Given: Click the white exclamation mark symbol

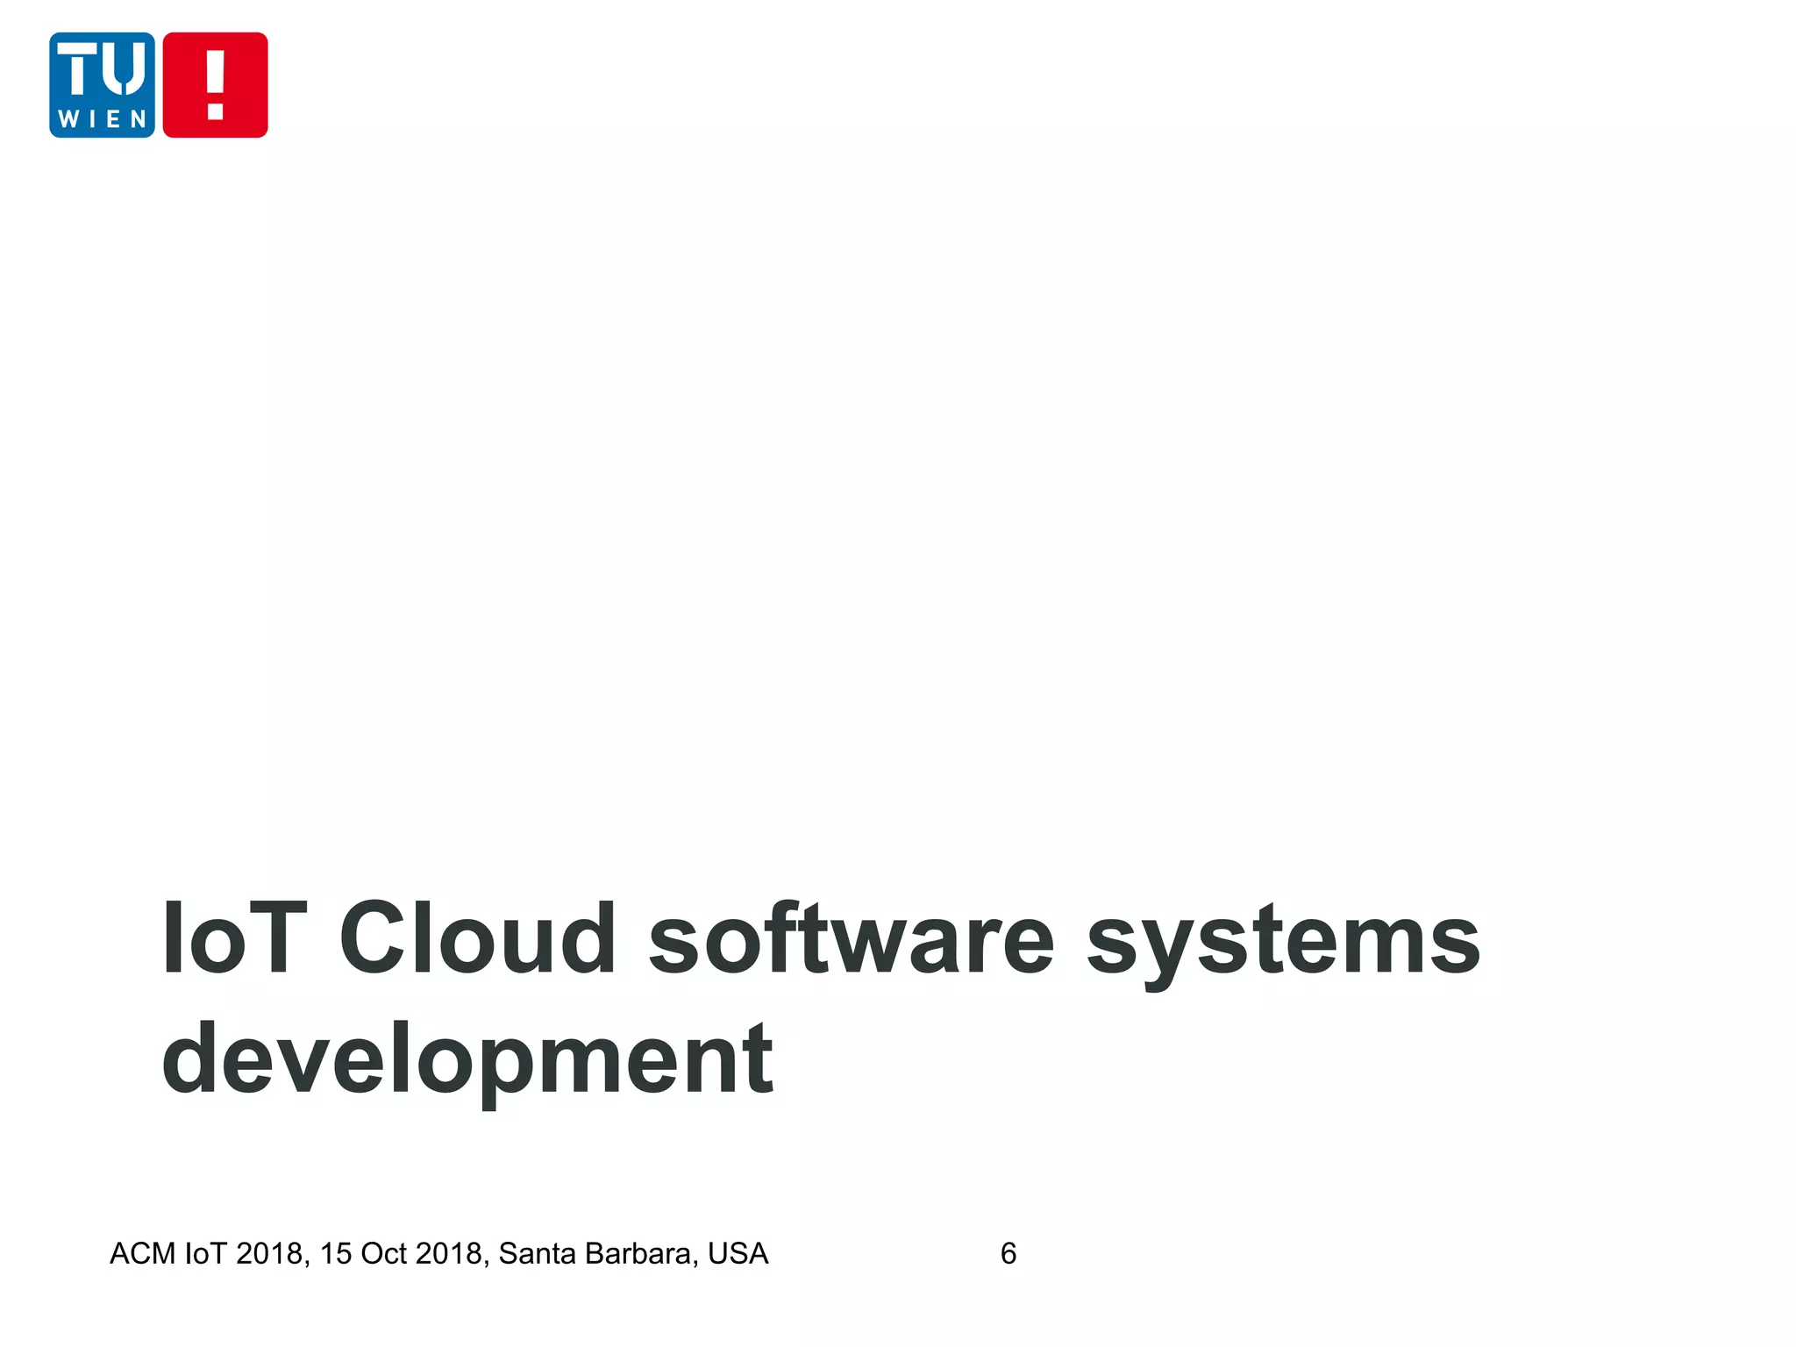Looking at the screenshot, I should [215, 84].
